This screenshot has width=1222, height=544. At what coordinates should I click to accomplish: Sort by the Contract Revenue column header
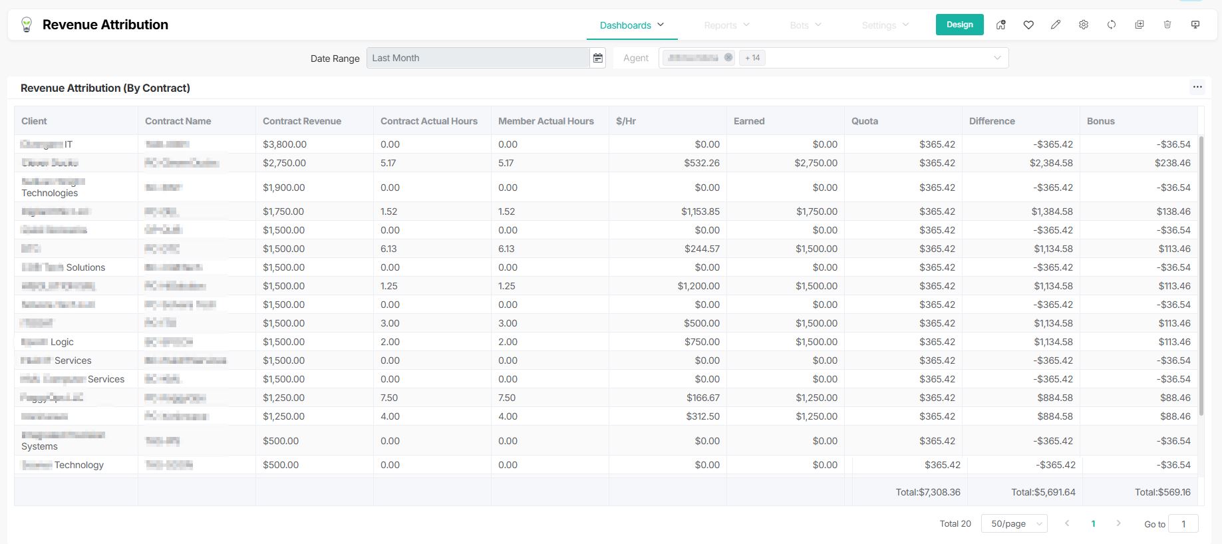(x=302, y=121)
